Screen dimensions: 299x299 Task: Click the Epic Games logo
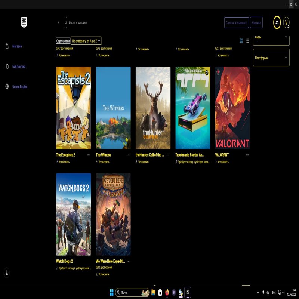click(x=24, y=22)
